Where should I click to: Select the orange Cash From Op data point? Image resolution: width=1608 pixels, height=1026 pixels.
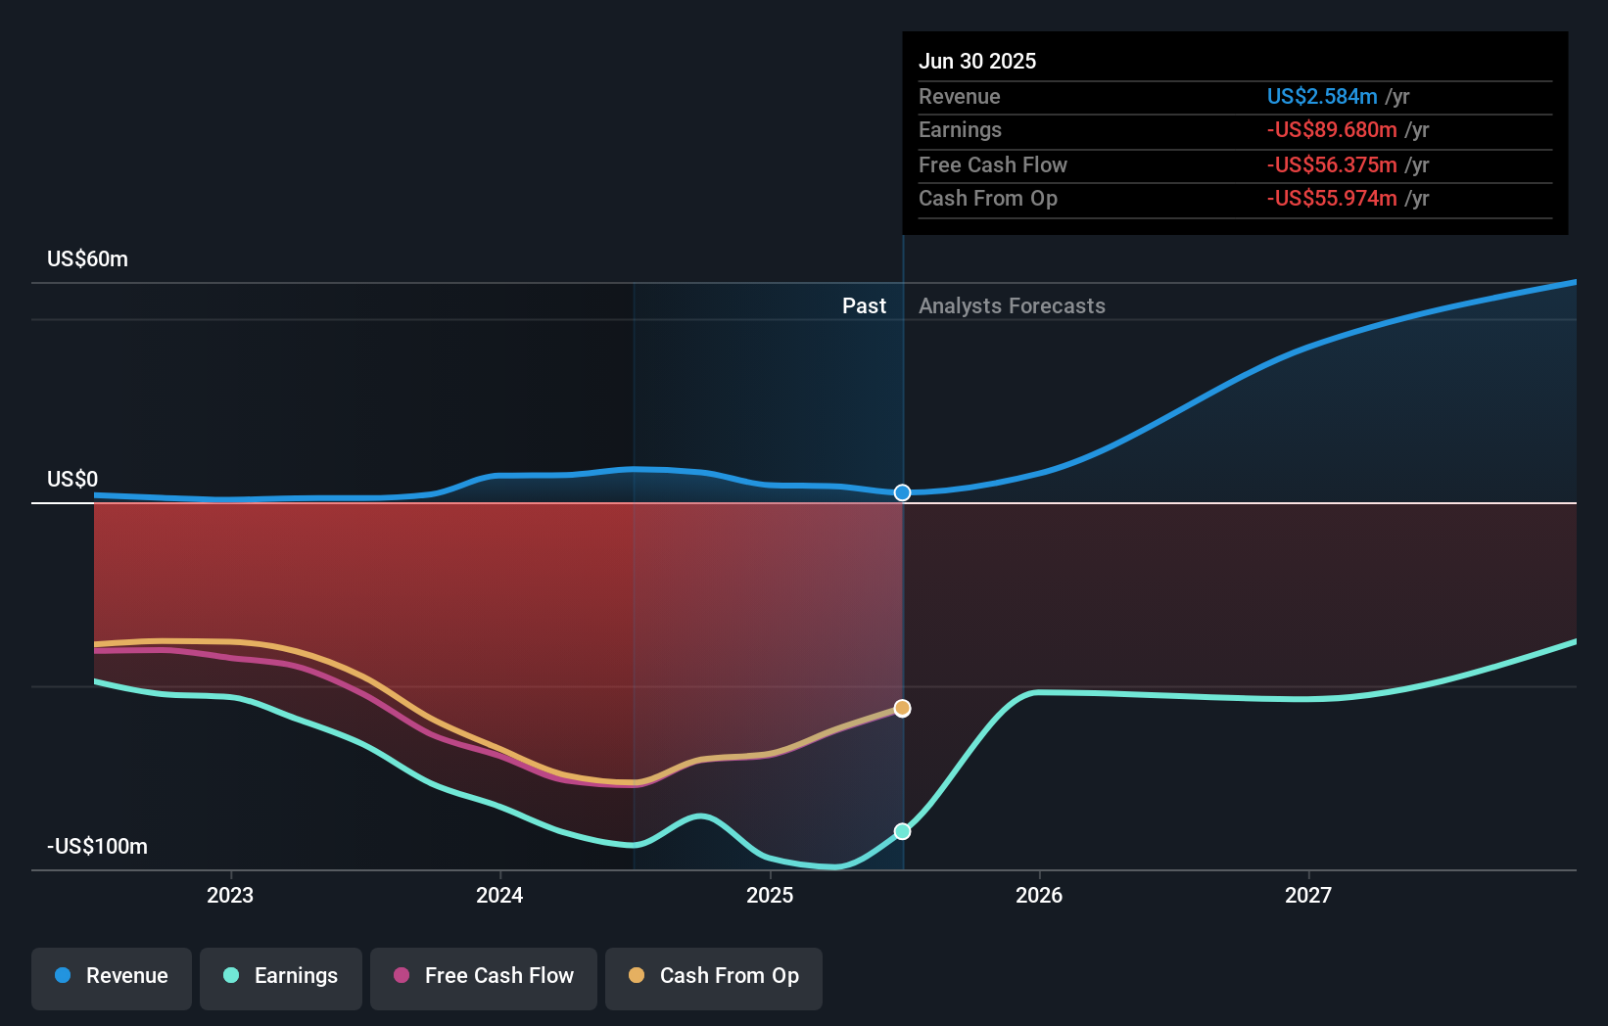[x=903, y=708]
